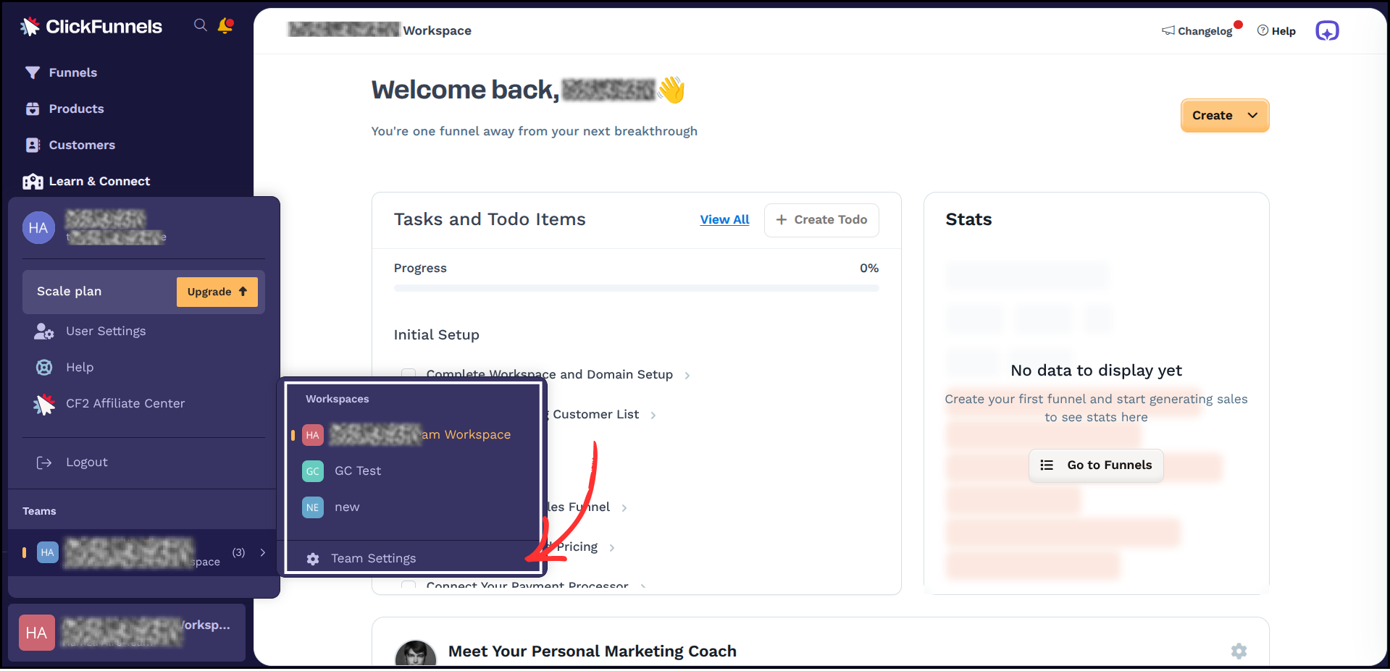Check Connect Your Payment Processor task
This screenshot has width=1390, height=671.
pyautogui.click(x=409, y=586)
